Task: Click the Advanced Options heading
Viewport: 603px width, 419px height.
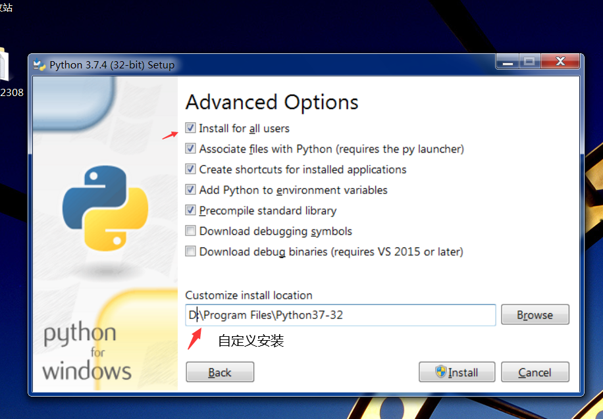Action: (x=272, y=103)
